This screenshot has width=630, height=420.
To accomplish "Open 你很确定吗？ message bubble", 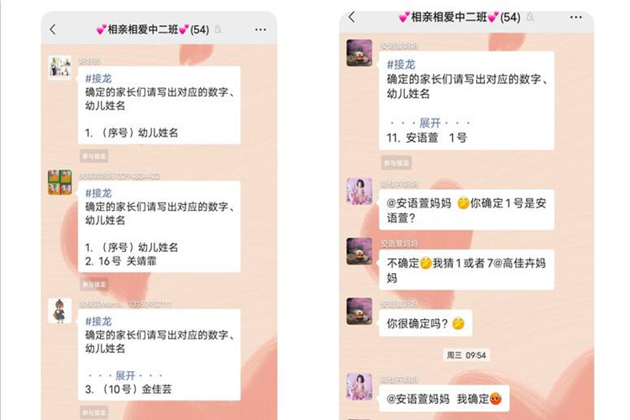I will click(x=426, y=323).
